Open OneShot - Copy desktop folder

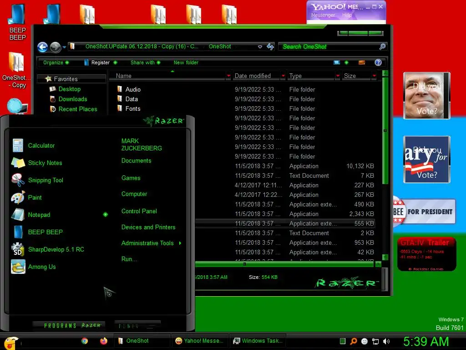(16, 70)
